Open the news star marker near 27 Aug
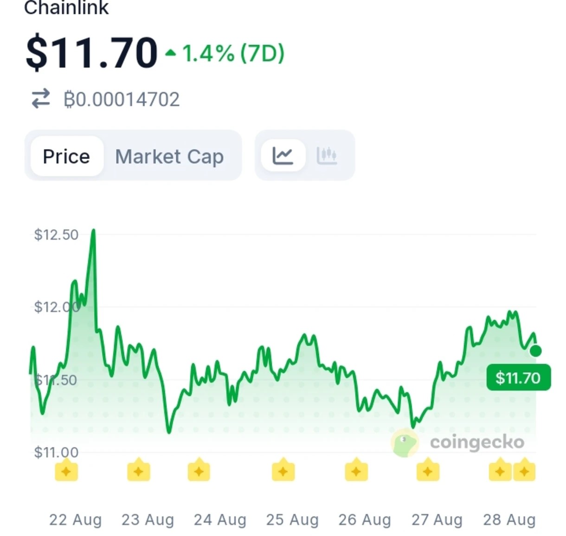 tap(428, 470)
